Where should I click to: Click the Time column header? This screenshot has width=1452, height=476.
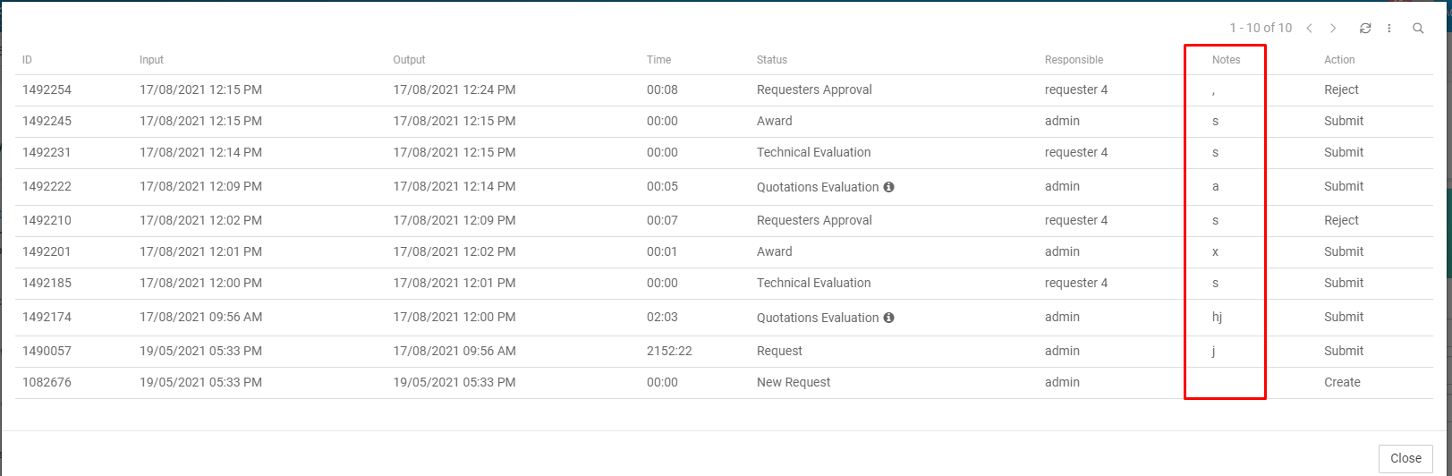[658, 60]
